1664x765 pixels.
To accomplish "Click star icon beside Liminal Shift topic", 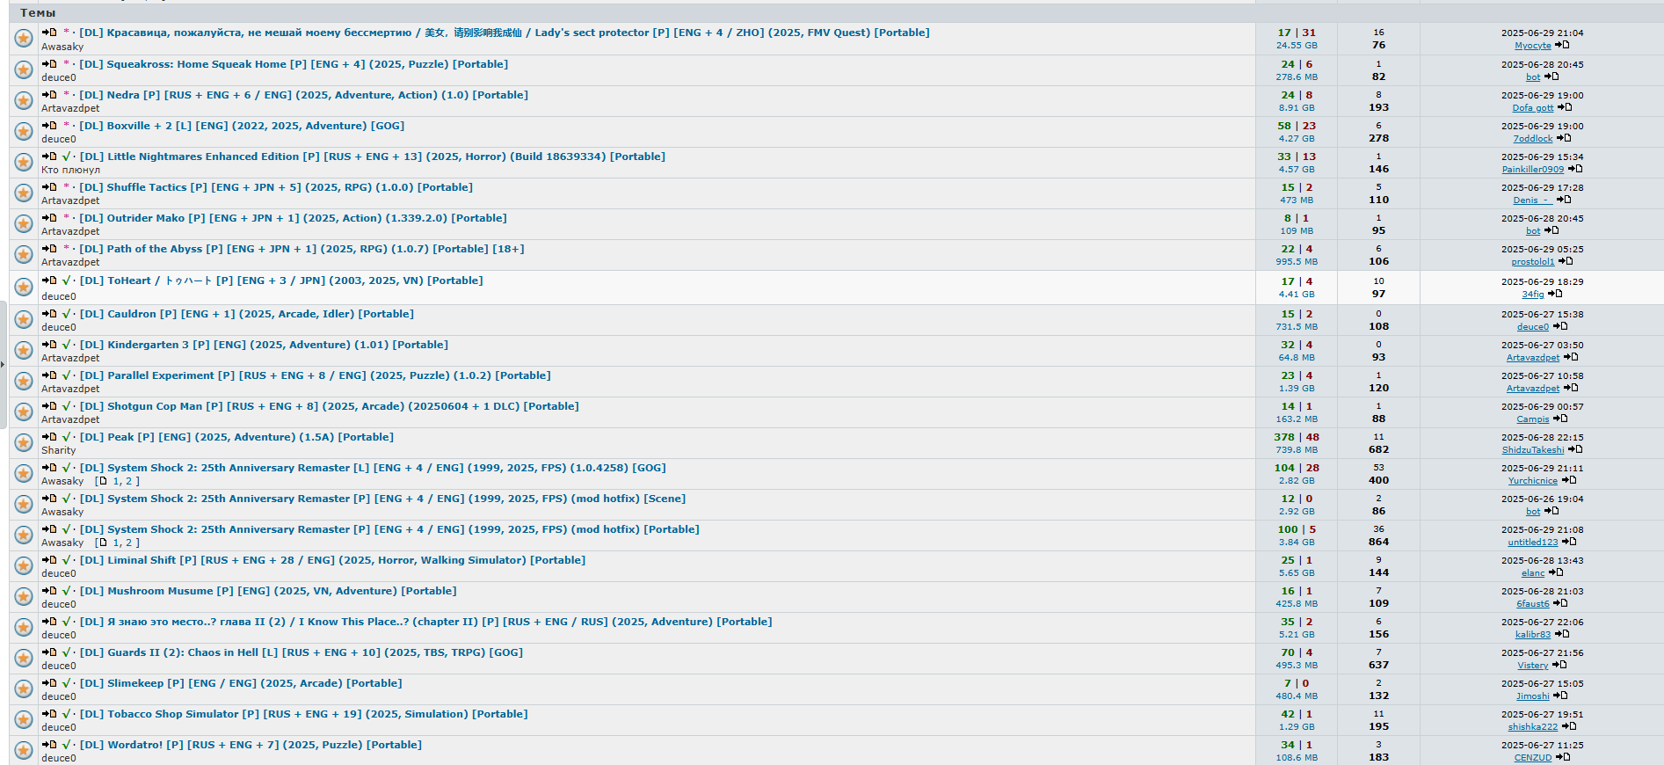I will pyautogui.click(x=24, y=565).
